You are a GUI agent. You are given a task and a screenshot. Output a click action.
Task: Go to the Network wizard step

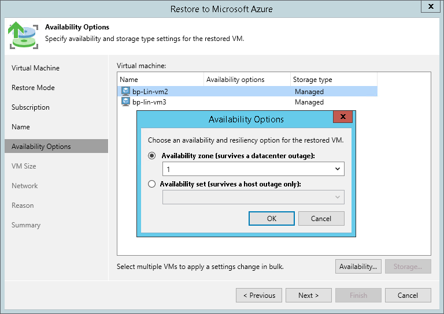pos(25,186)
